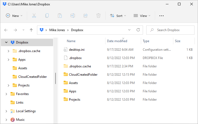The image size is (198, 124).
Task: Click the Share icon in toolbar
Action: click(86, 16)
